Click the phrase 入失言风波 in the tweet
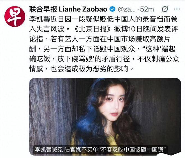Screen dimensions: 185x158 click(47, 29)
